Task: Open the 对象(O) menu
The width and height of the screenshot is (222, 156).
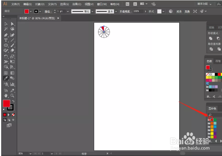Action: (40, 4)
